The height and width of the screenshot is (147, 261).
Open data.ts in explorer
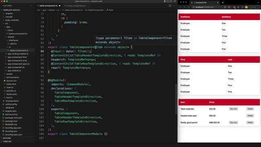click(x=13, y=44)
